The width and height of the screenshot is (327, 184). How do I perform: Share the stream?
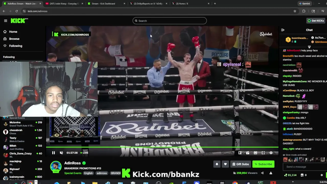(262, 173)
